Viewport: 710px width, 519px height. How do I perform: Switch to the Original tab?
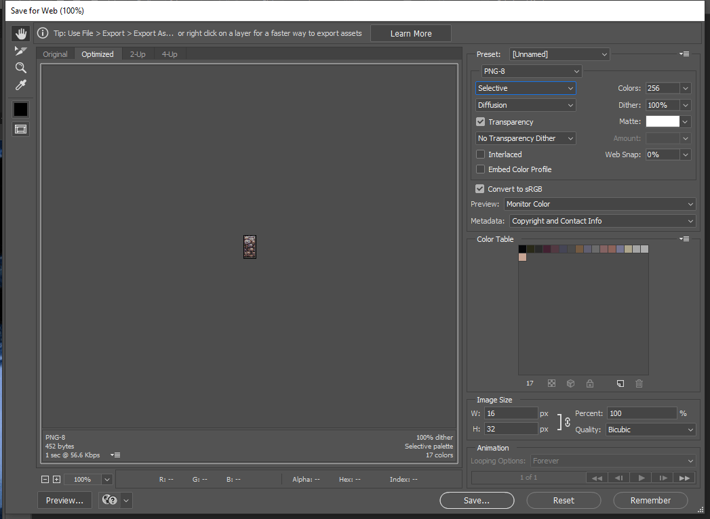(56, 54)
